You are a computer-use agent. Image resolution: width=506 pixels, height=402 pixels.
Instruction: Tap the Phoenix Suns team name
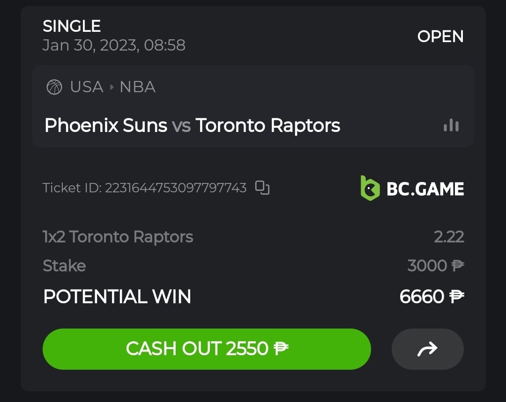tap(105, 125)
